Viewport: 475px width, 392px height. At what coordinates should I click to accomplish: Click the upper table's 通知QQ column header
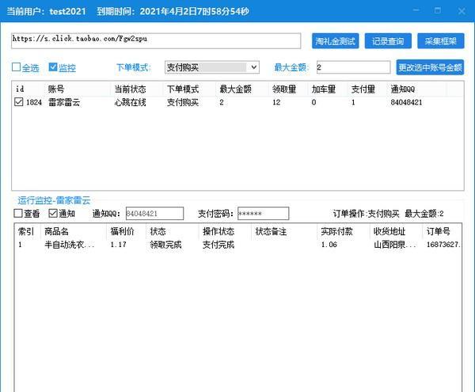coord(403,89)
